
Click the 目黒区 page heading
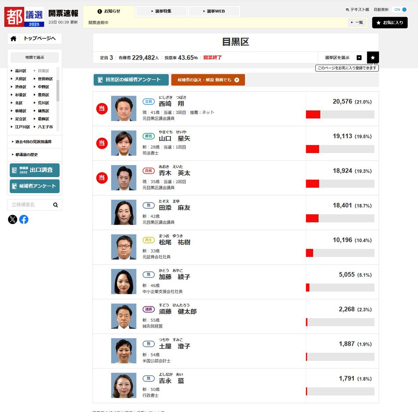coord(235,42)
